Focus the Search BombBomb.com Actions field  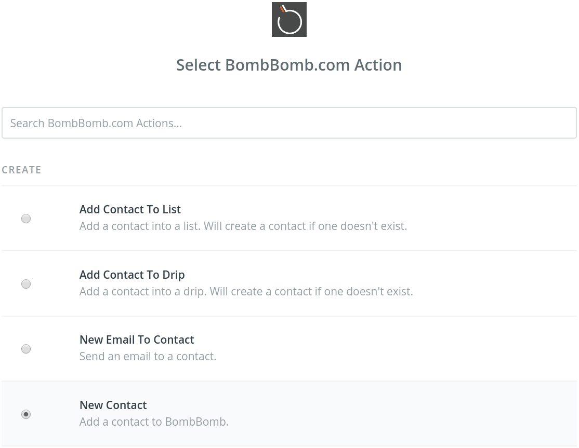(289, 123)
